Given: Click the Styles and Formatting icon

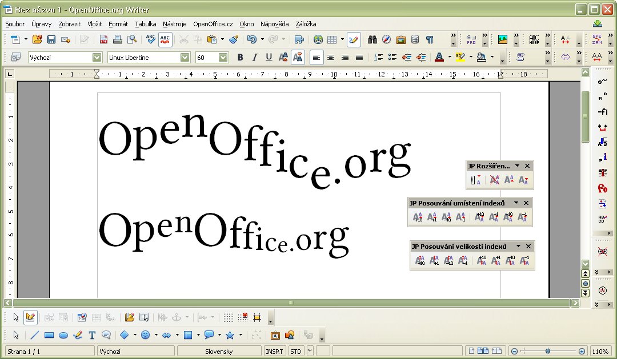Looking at the screenshot, I should coord(15,58).
